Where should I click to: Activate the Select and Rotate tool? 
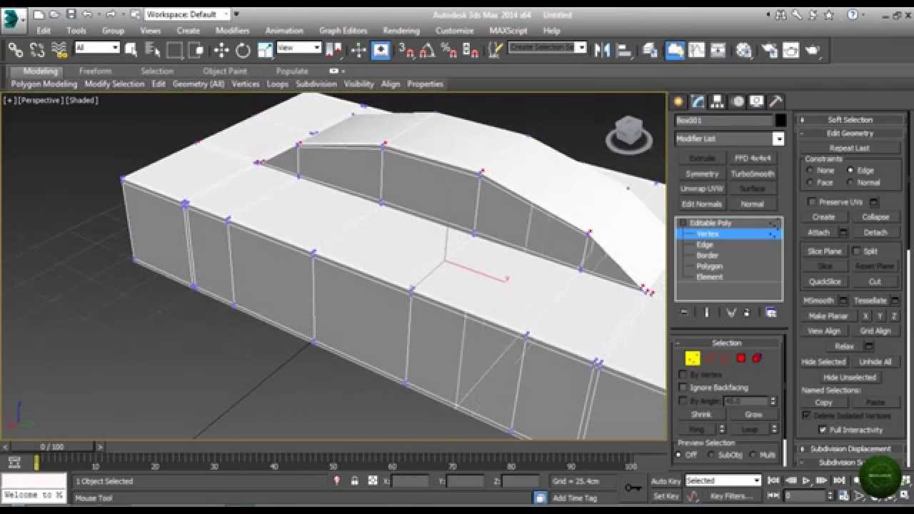click(243, 50)
